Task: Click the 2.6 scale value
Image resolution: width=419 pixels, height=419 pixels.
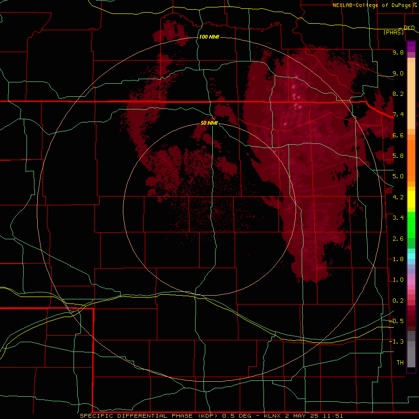Action: (398, 239)
